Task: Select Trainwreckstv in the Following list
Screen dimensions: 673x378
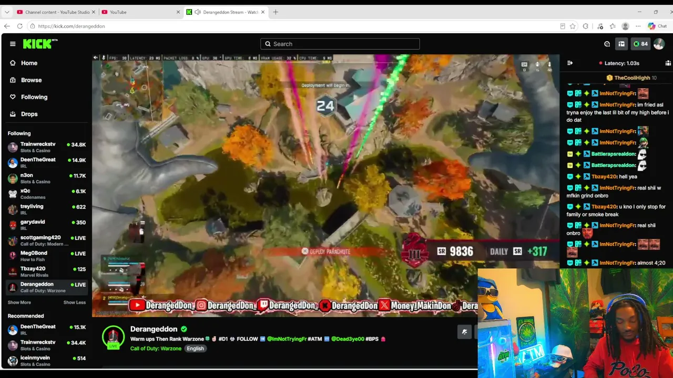Action: click(x=47, y=147)
